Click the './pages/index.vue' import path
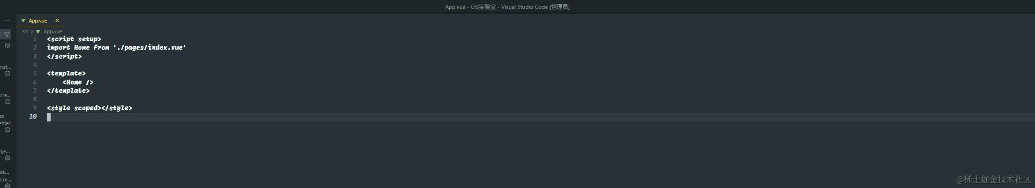Image resolution: width=1035 pixels, height=188 pixels. (x=150, y=47)
